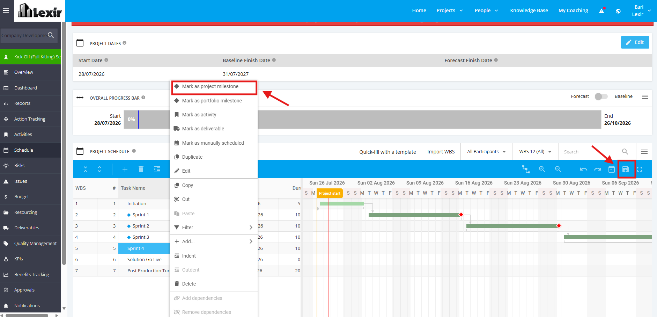Open Knowledge Base link

pyautogui.click(x=529, y=10)
